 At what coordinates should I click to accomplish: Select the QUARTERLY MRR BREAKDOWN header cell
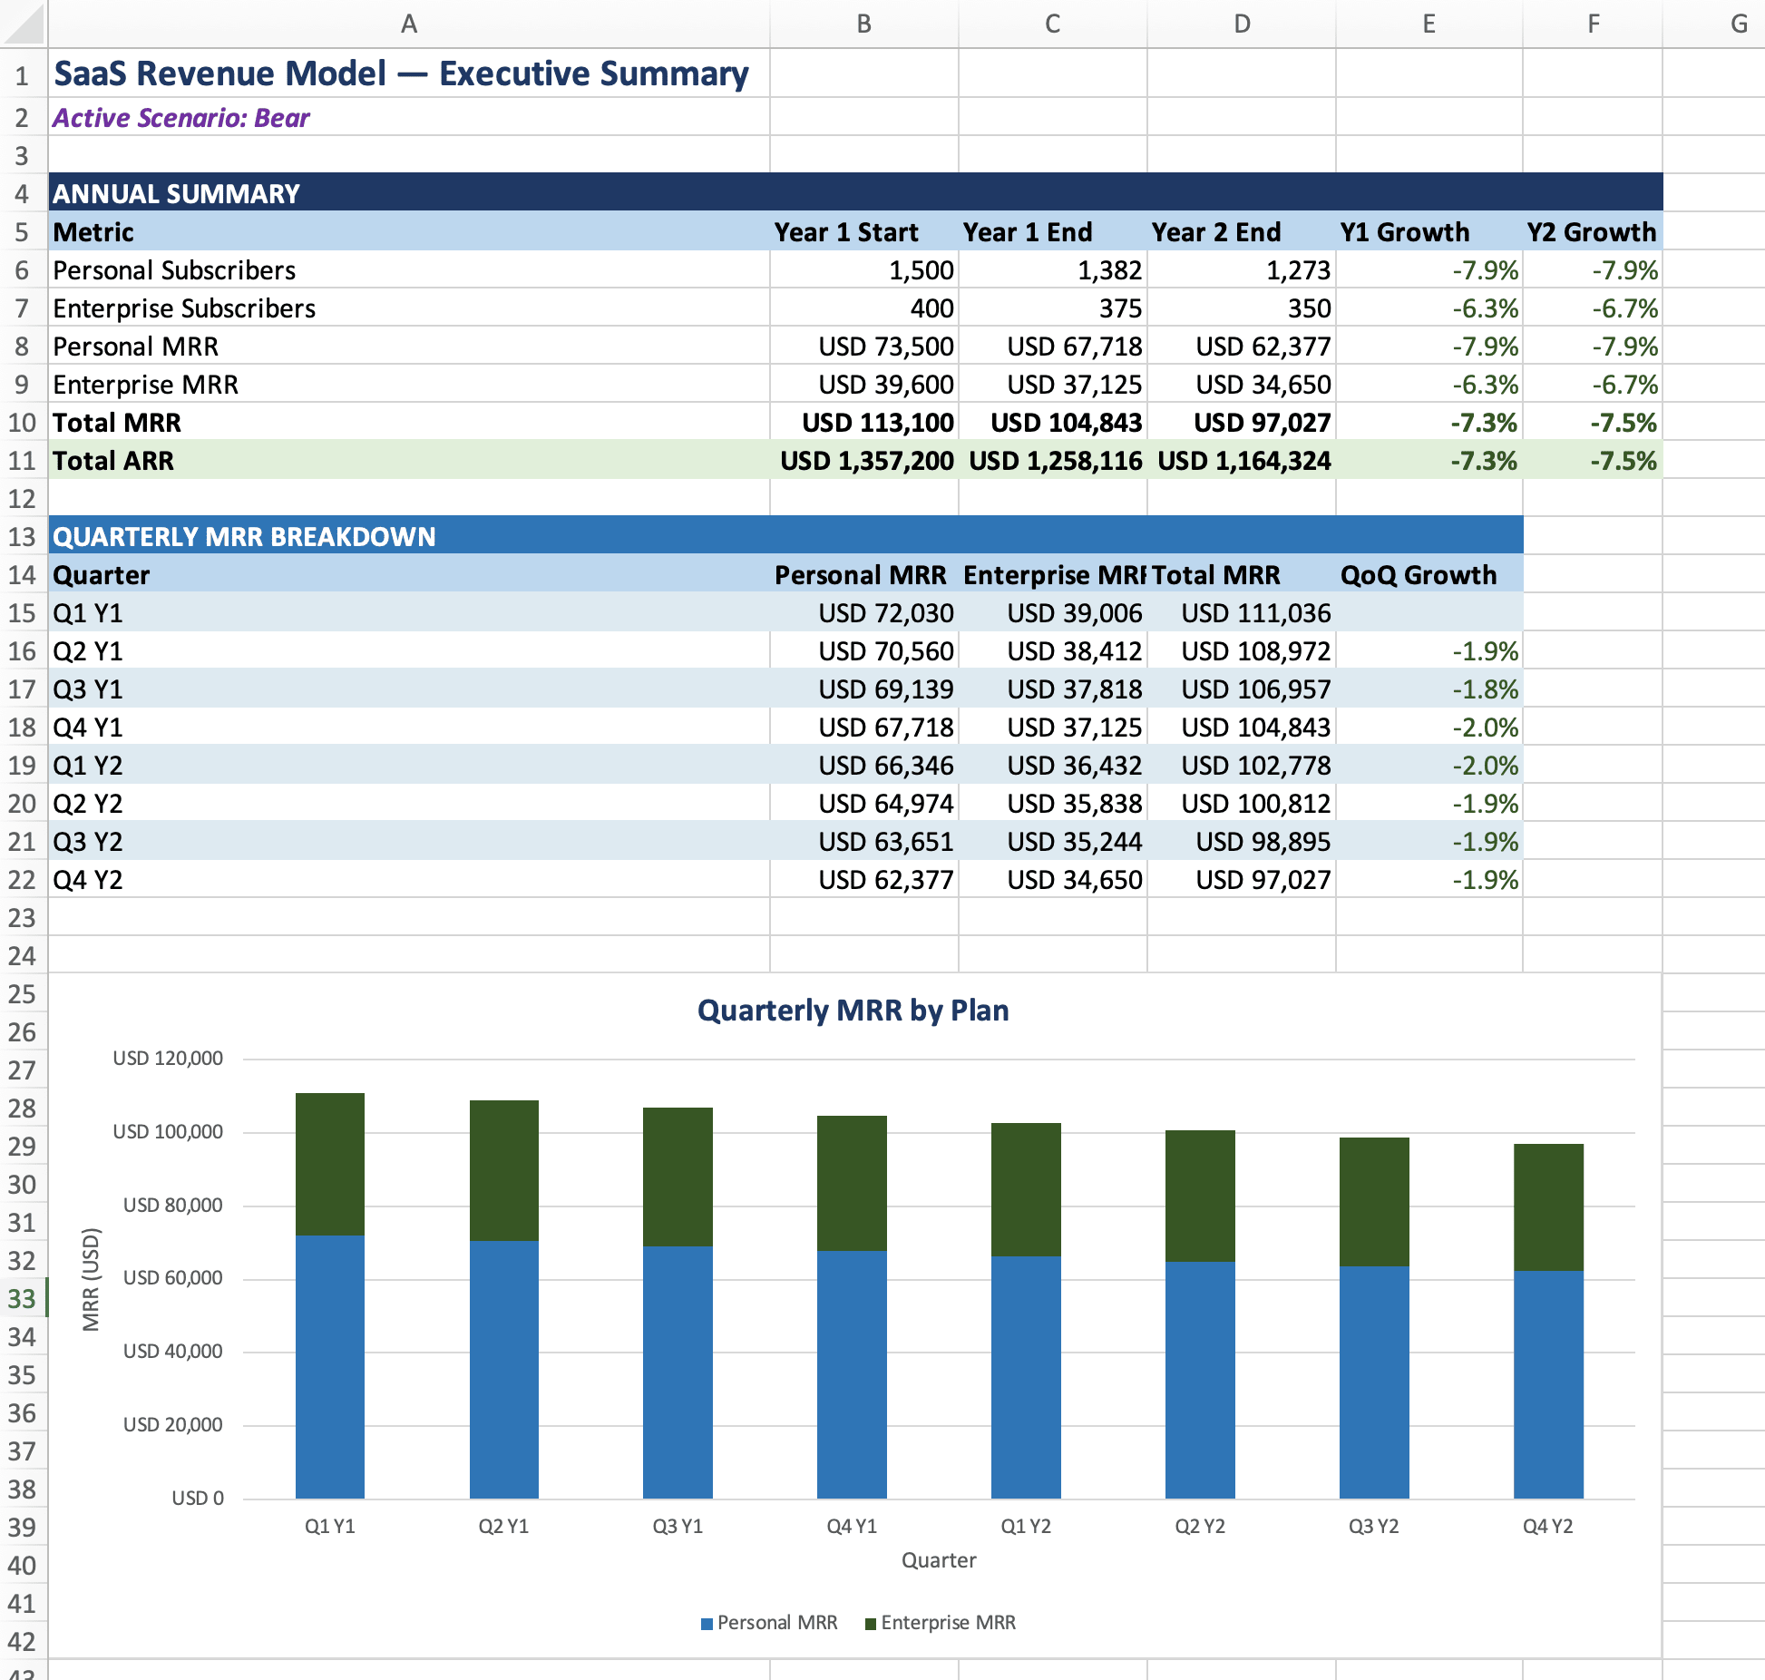(245, 536)
